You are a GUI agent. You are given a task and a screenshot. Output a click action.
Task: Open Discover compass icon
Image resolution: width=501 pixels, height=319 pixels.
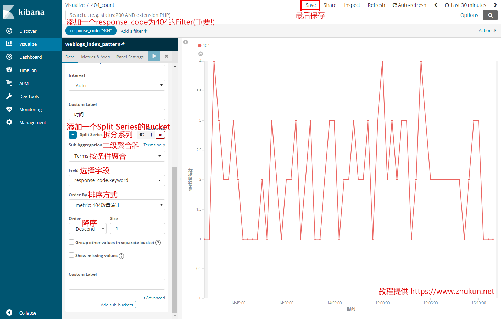click(x=9, y=31)
